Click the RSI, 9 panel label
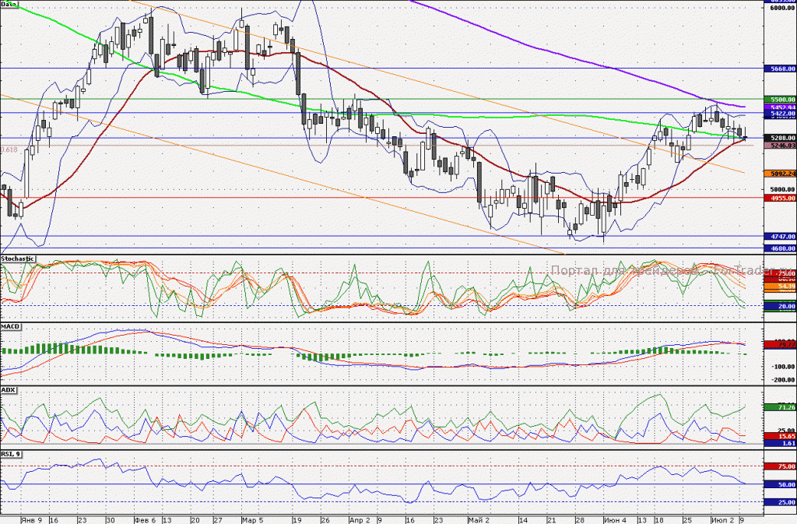Viewport: 797px width, 524px height. tap(11, 454)
